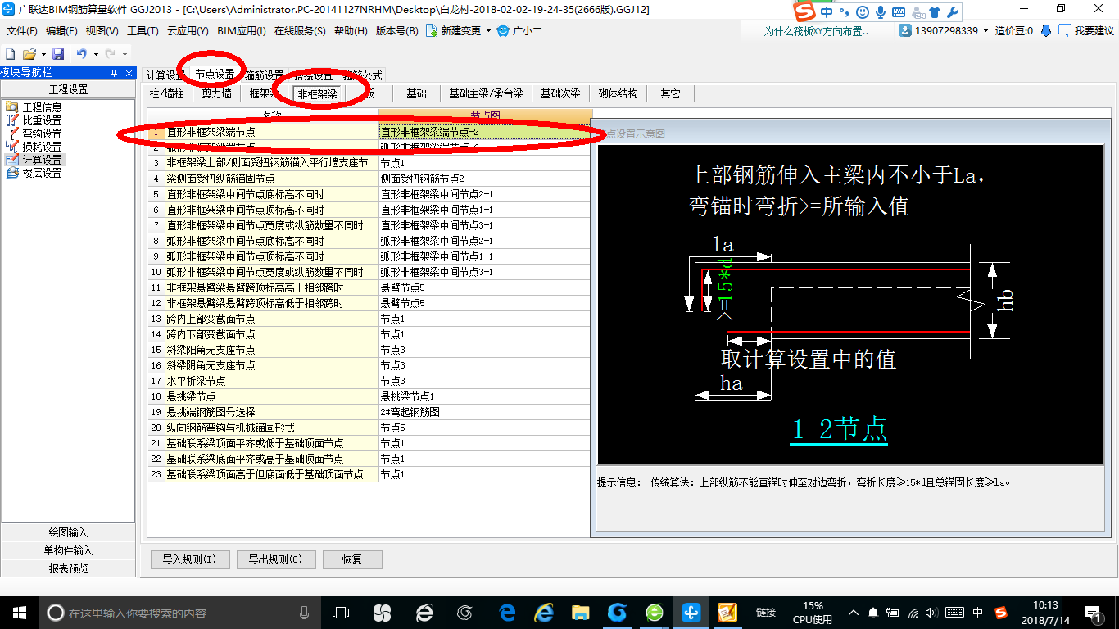Open Sogou soft keyboard icon
1119x629 pixels.
[898, 12]
